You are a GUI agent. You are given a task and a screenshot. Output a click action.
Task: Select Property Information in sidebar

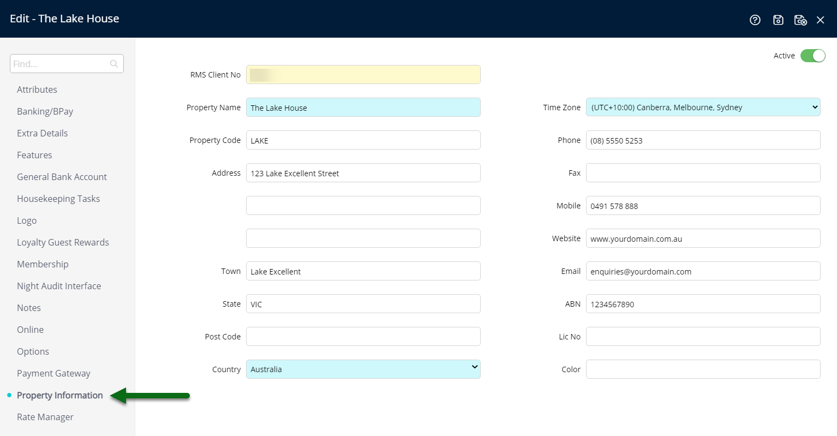[59, 395]
